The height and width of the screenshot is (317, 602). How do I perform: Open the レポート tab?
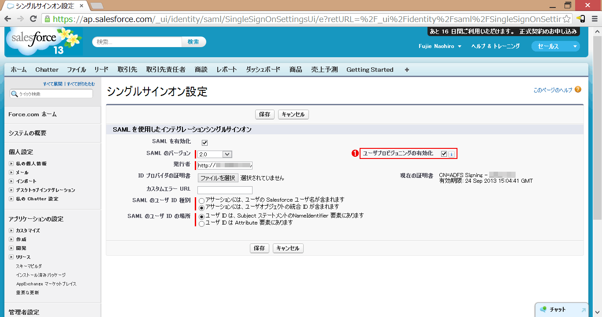pyautogui.click(x=227, y=70)
